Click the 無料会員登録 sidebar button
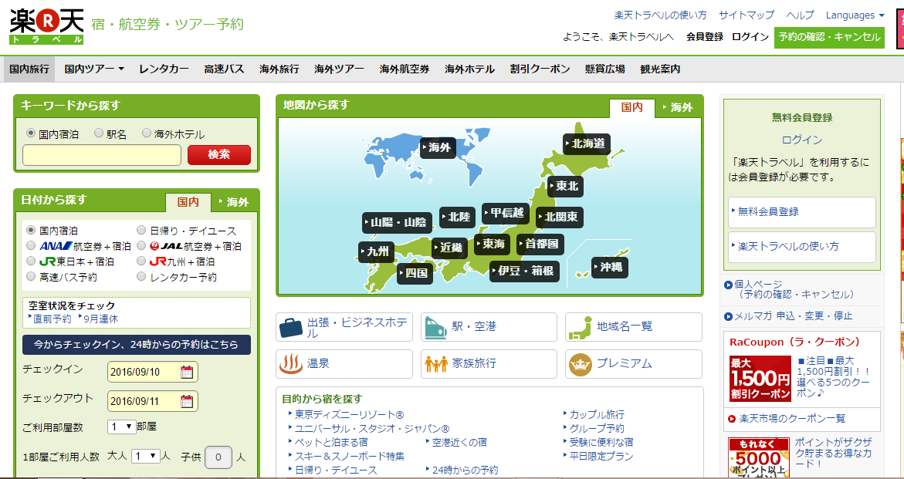Image resolution: width=904 pixels, height=479 pixels. click(x=801, y=212)
